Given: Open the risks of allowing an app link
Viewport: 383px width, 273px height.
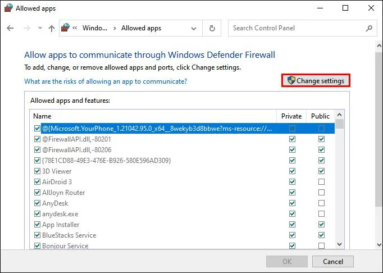Looking at the screenshot, I should point(106,81).
